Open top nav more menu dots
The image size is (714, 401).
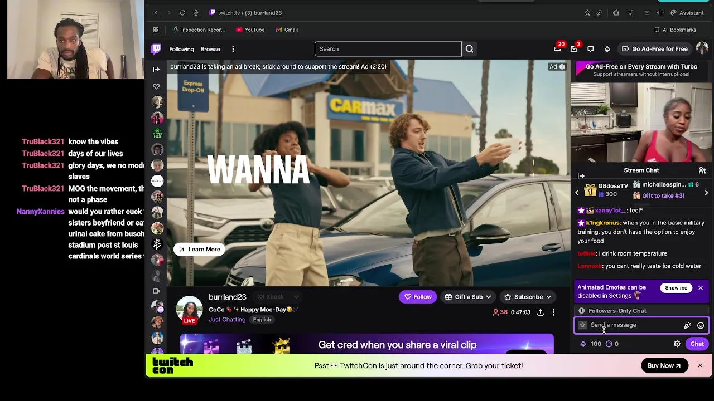tap(233, 49)
